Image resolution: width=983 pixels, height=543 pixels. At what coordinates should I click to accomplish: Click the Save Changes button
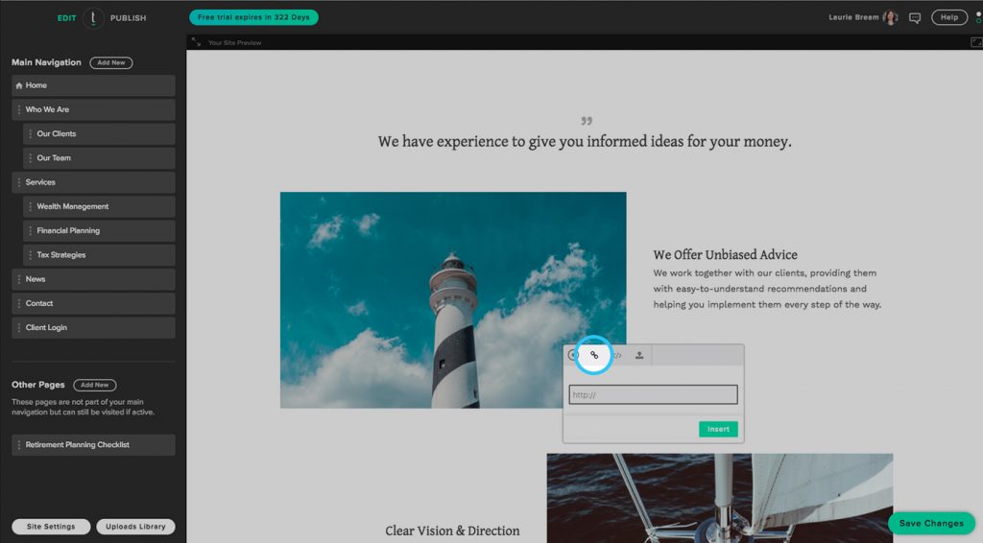tap(931, 524)
